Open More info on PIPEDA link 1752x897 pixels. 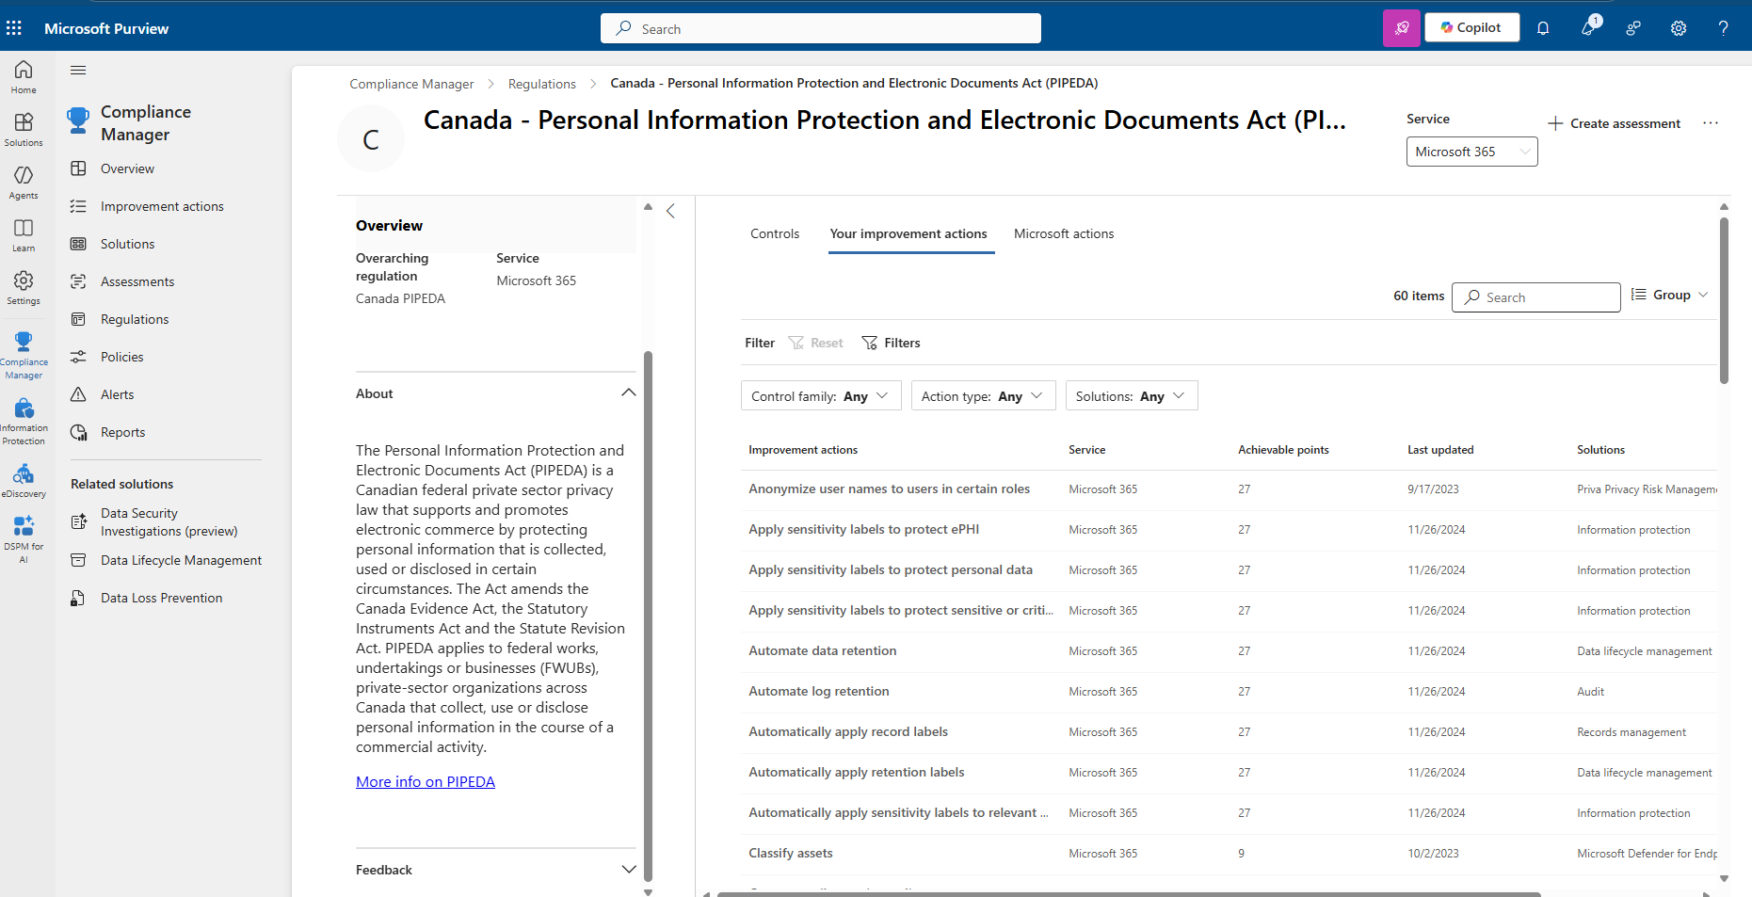[x=426, y=781]
